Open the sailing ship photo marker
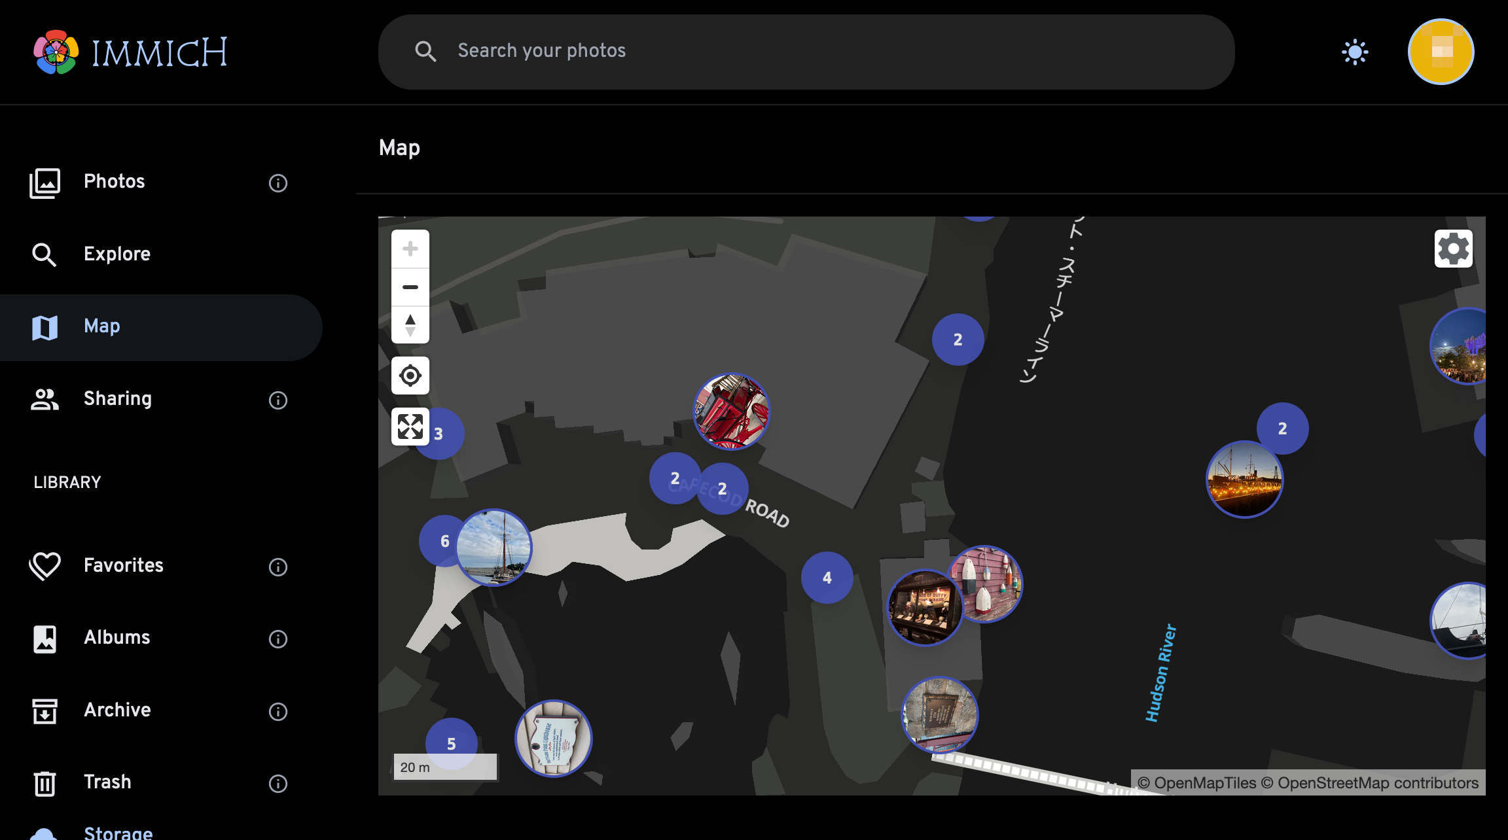This screenshot has width=1508, height=840. click(x=494, y=548)
